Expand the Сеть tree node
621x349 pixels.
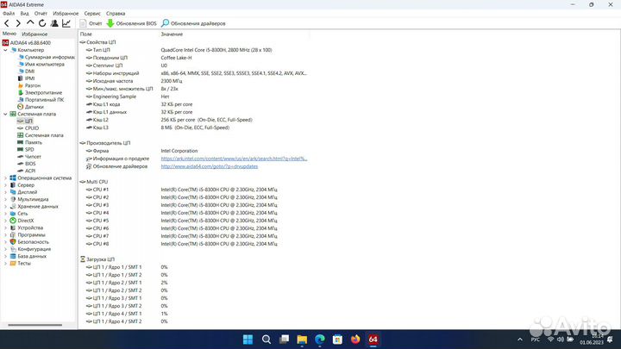pyautogui.click(x=5, y=214)
